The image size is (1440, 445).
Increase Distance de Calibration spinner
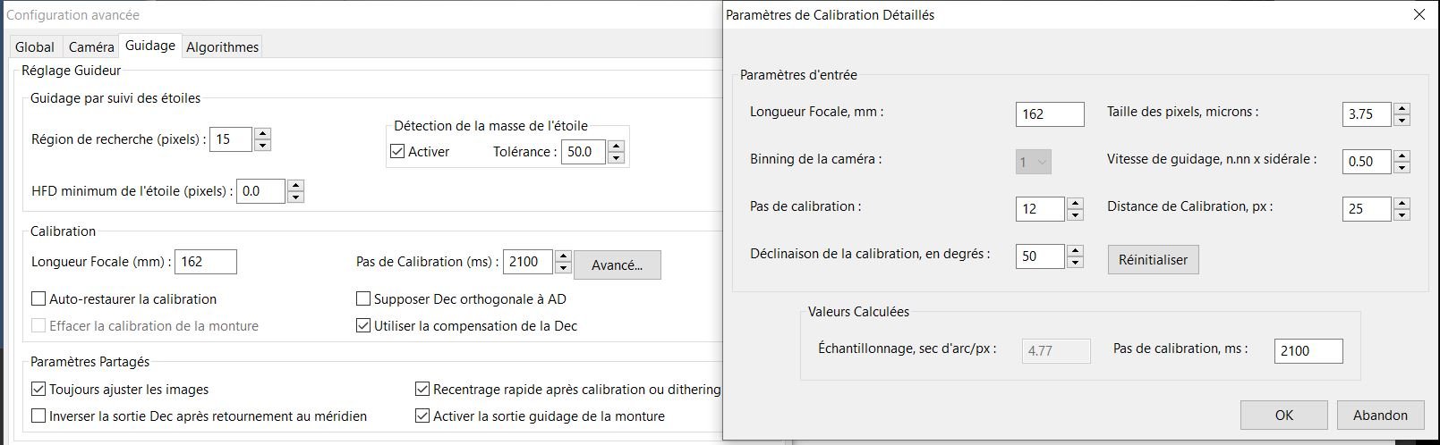(x=1402, y=203)
